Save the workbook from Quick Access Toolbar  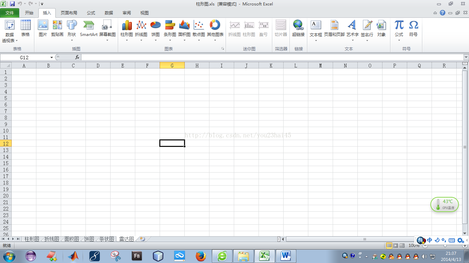[x=12, y=4]
